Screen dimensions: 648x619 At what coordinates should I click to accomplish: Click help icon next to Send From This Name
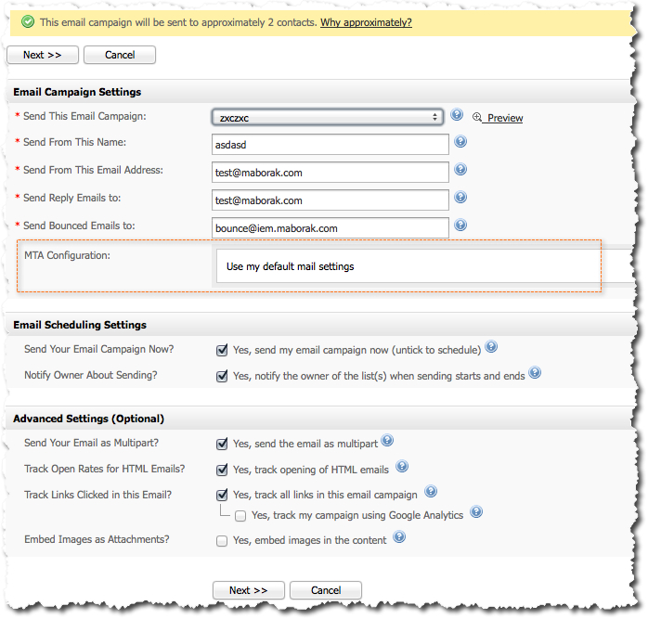[460, 142]
